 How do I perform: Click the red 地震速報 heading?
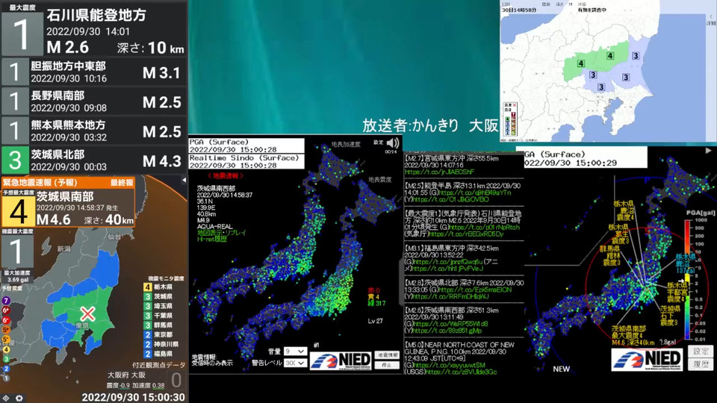[x=226, y=175]
